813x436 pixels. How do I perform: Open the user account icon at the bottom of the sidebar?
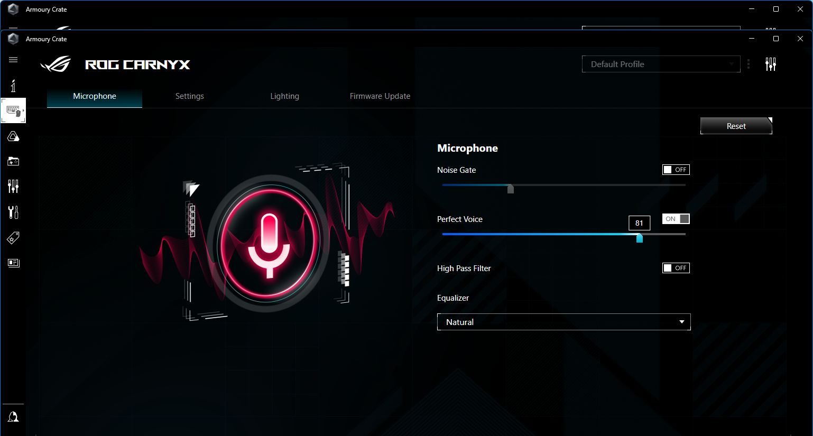[13, 417]
